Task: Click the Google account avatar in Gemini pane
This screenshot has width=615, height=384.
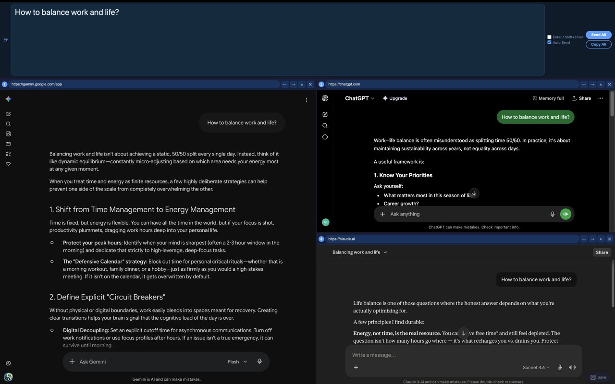Action: point(8,377)
